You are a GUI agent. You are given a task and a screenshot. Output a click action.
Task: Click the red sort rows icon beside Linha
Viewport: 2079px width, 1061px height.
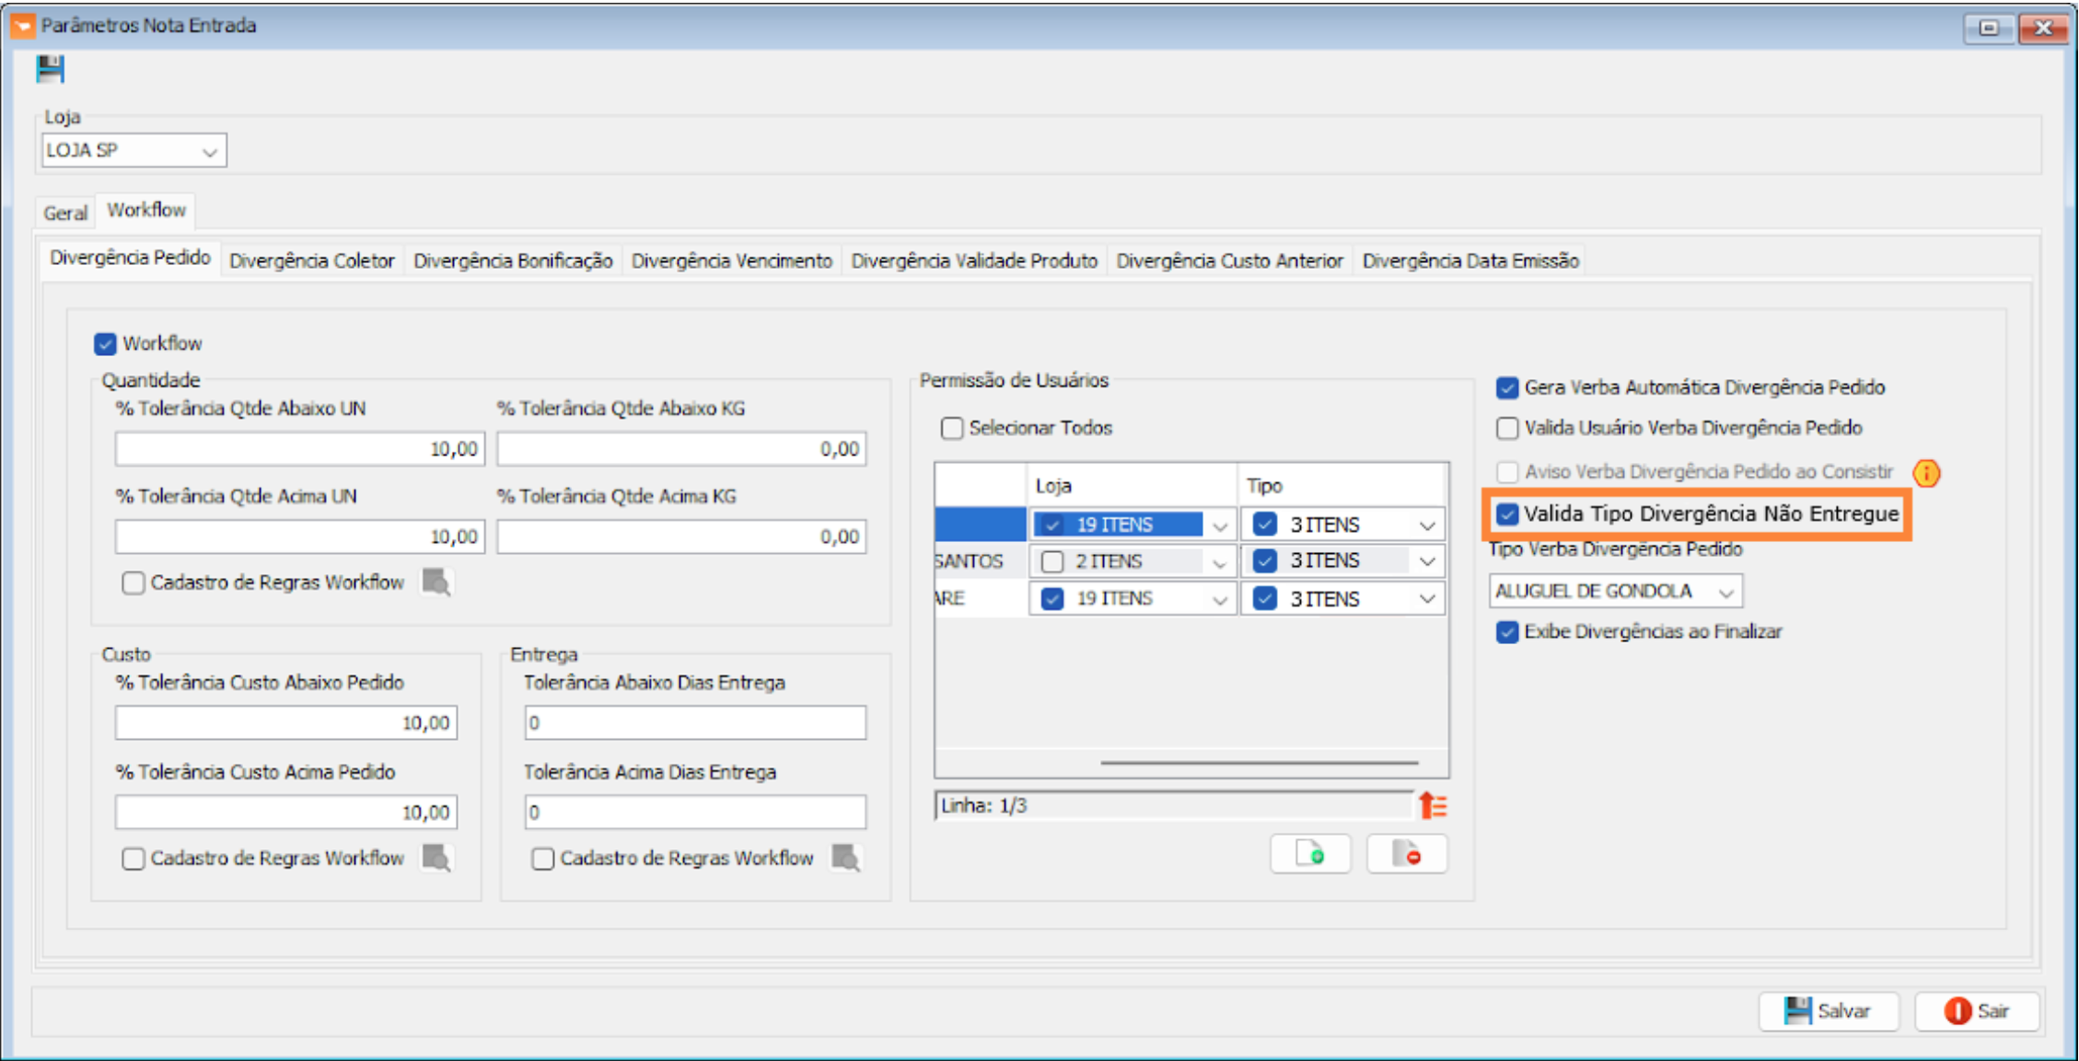point(1433,806)
